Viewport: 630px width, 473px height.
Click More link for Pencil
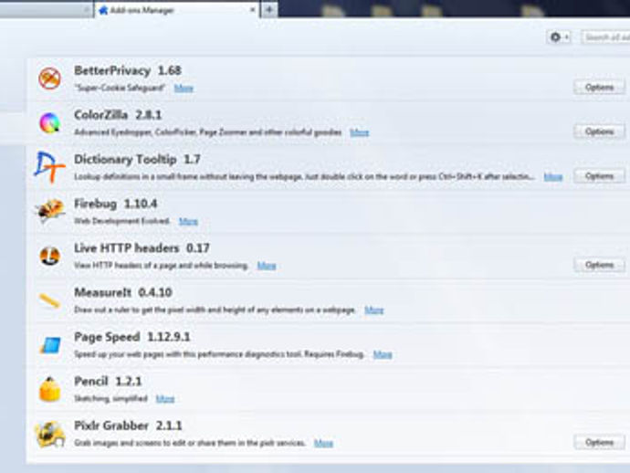click(164, 399)
